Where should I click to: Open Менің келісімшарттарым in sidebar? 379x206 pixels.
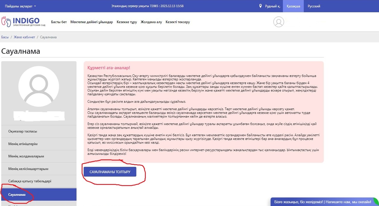(39, 169)
